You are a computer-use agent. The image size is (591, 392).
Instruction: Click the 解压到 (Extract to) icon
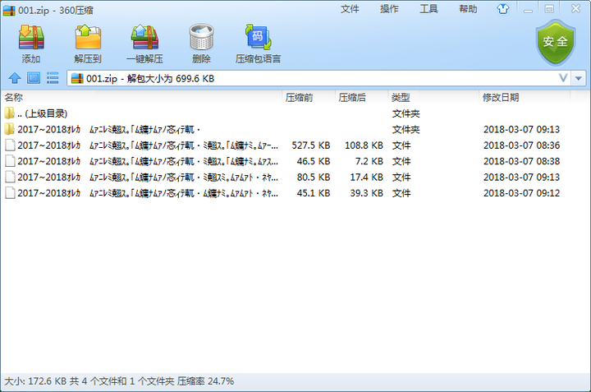pyautogui.click(x=88, y=38)
